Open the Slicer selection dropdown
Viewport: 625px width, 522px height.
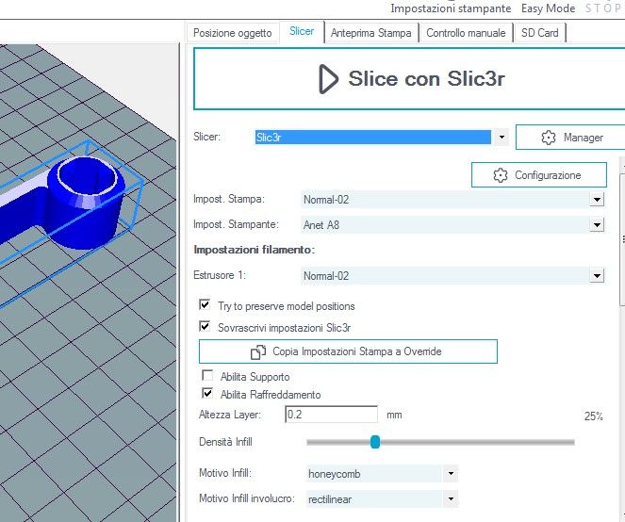coord(502,138)
